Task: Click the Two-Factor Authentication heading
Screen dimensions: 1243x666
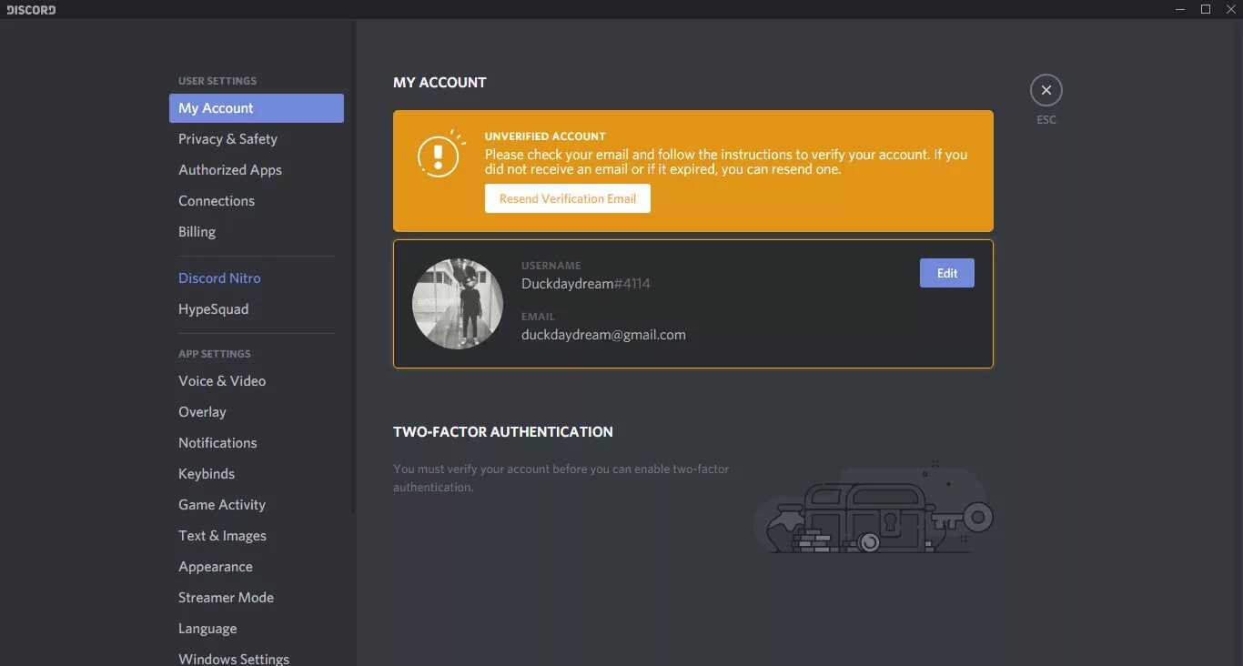Action: (x=503, y=431)
